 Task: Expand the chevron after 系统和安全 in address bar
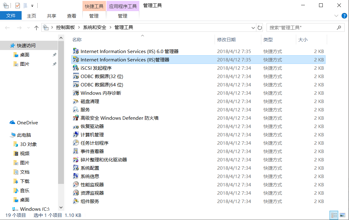point(110,27)
